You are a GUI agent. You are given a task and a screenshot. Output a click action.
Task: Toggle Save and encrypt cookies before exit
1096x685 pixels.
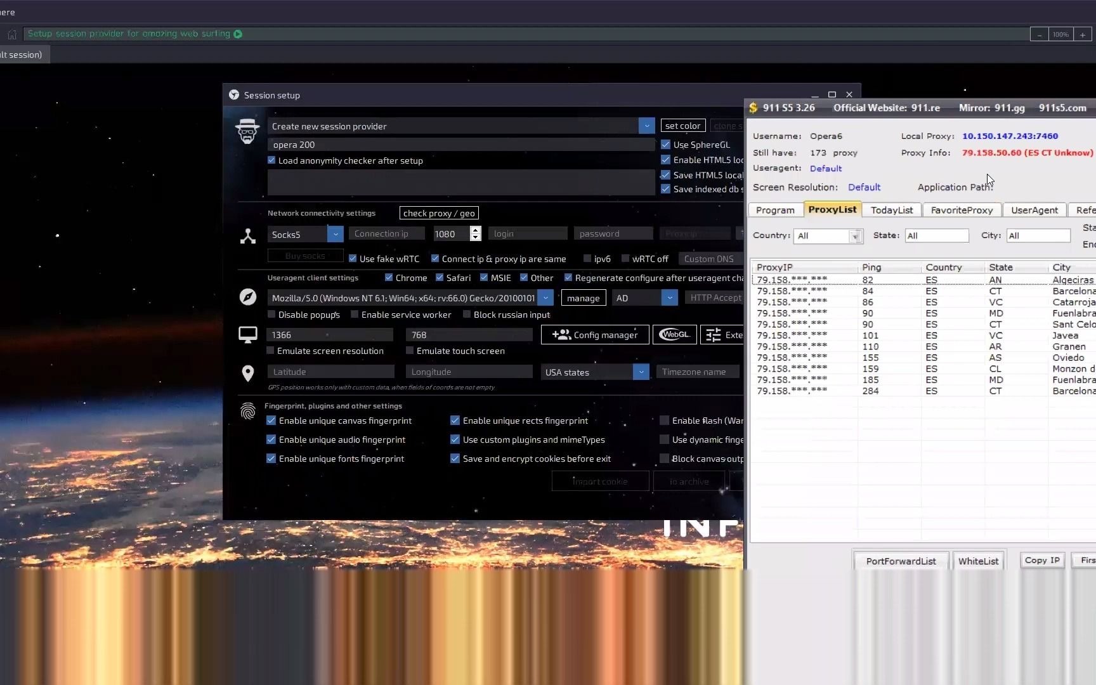[x=455, y=459]
